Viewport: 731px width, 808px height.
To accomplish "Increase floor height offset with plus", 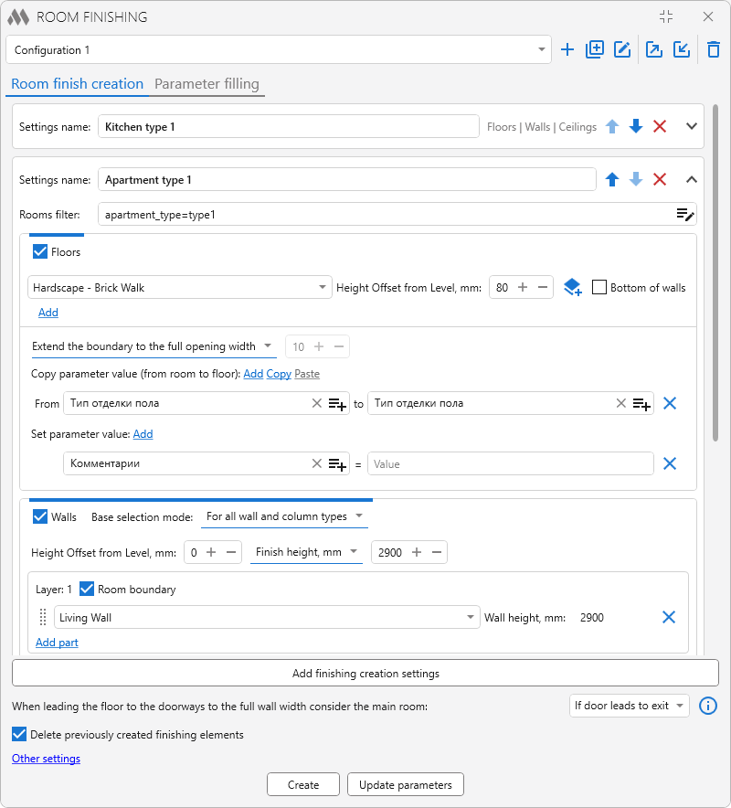I will point(523,287).
